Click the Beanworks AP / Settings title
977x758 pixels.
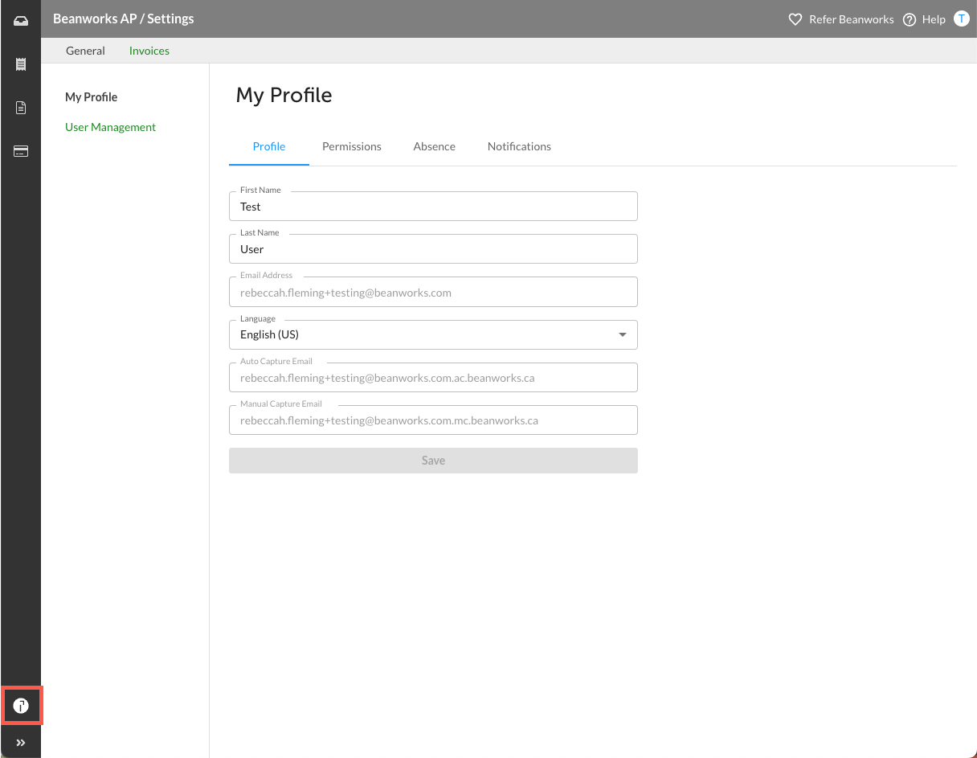[x=124, y=18]
